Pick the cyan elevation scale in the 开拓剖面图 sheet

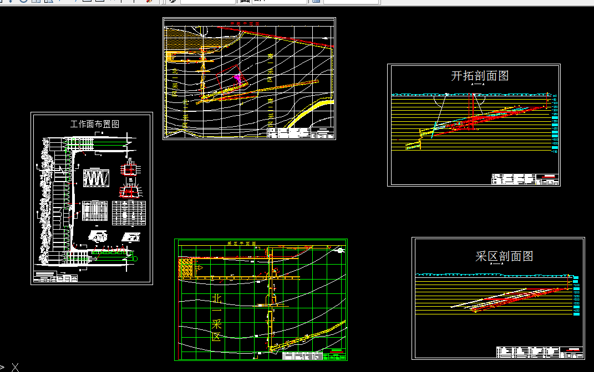click(x=555, y=123)
